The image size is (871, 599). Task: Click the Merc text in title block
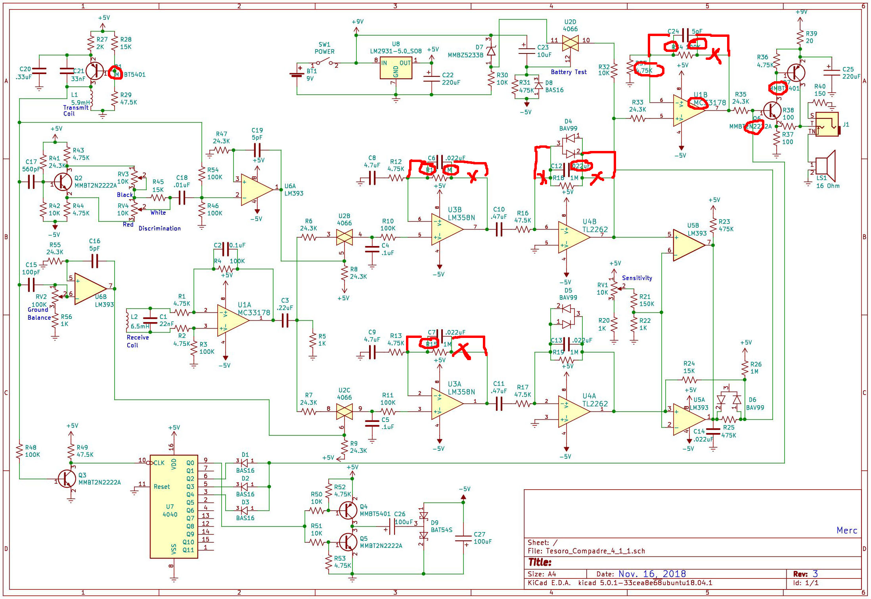point(846,530)
